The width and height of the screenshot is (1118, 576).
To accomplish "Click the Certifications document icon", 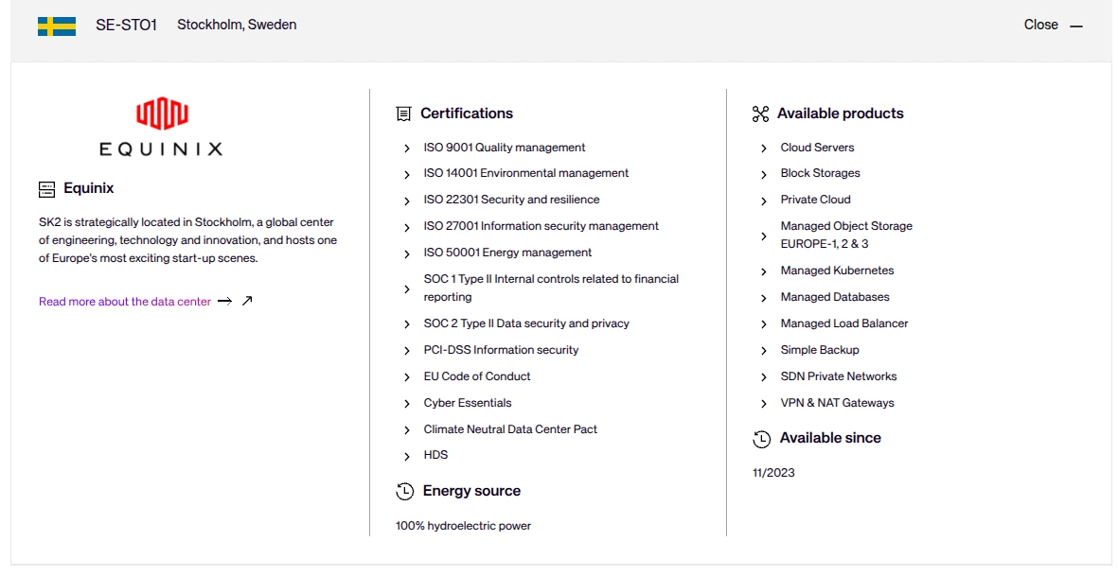I will click(403, 113).
